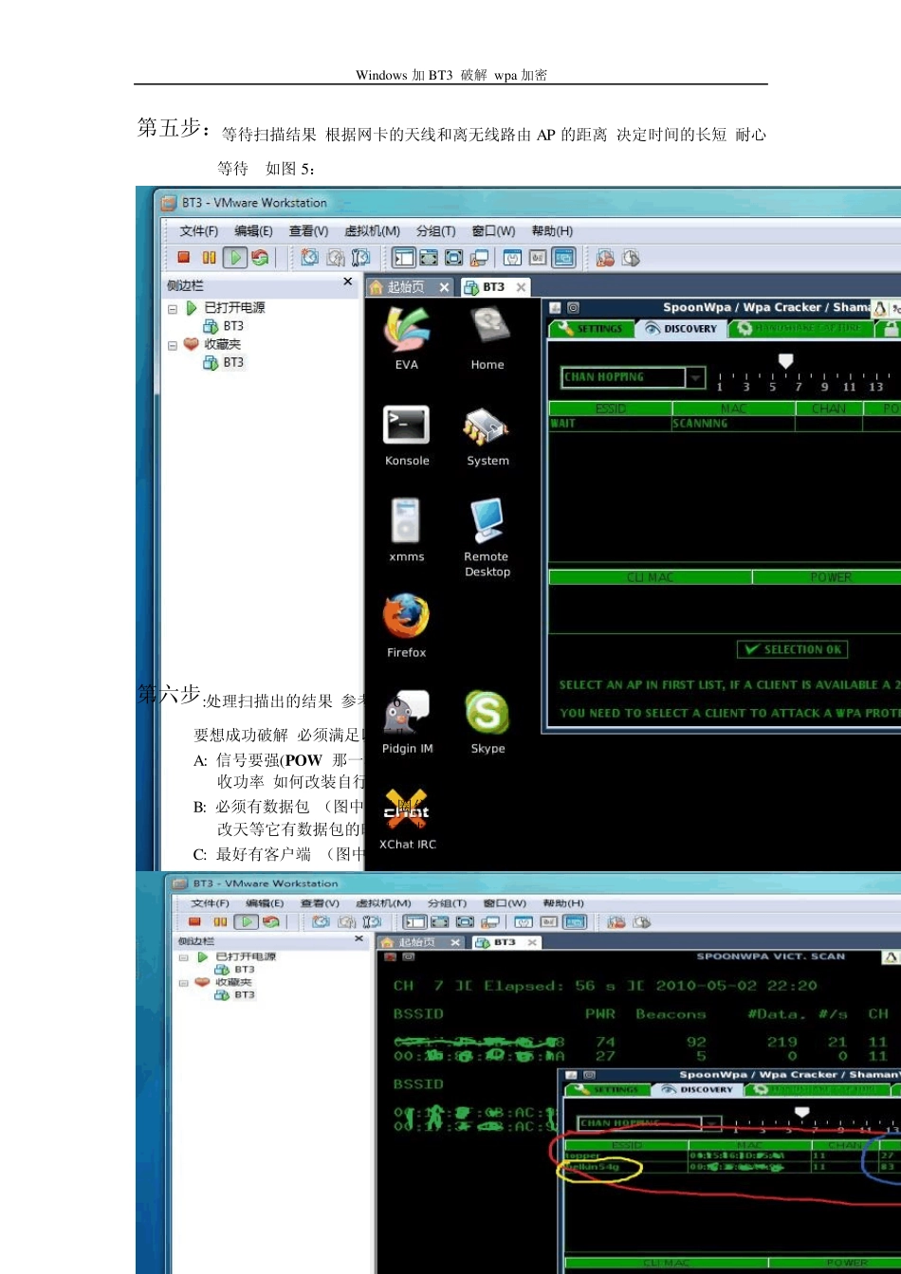Open the Remote Desktop icon
The width and height of the screenshot is (901, 1274).
tap(487, 537)
